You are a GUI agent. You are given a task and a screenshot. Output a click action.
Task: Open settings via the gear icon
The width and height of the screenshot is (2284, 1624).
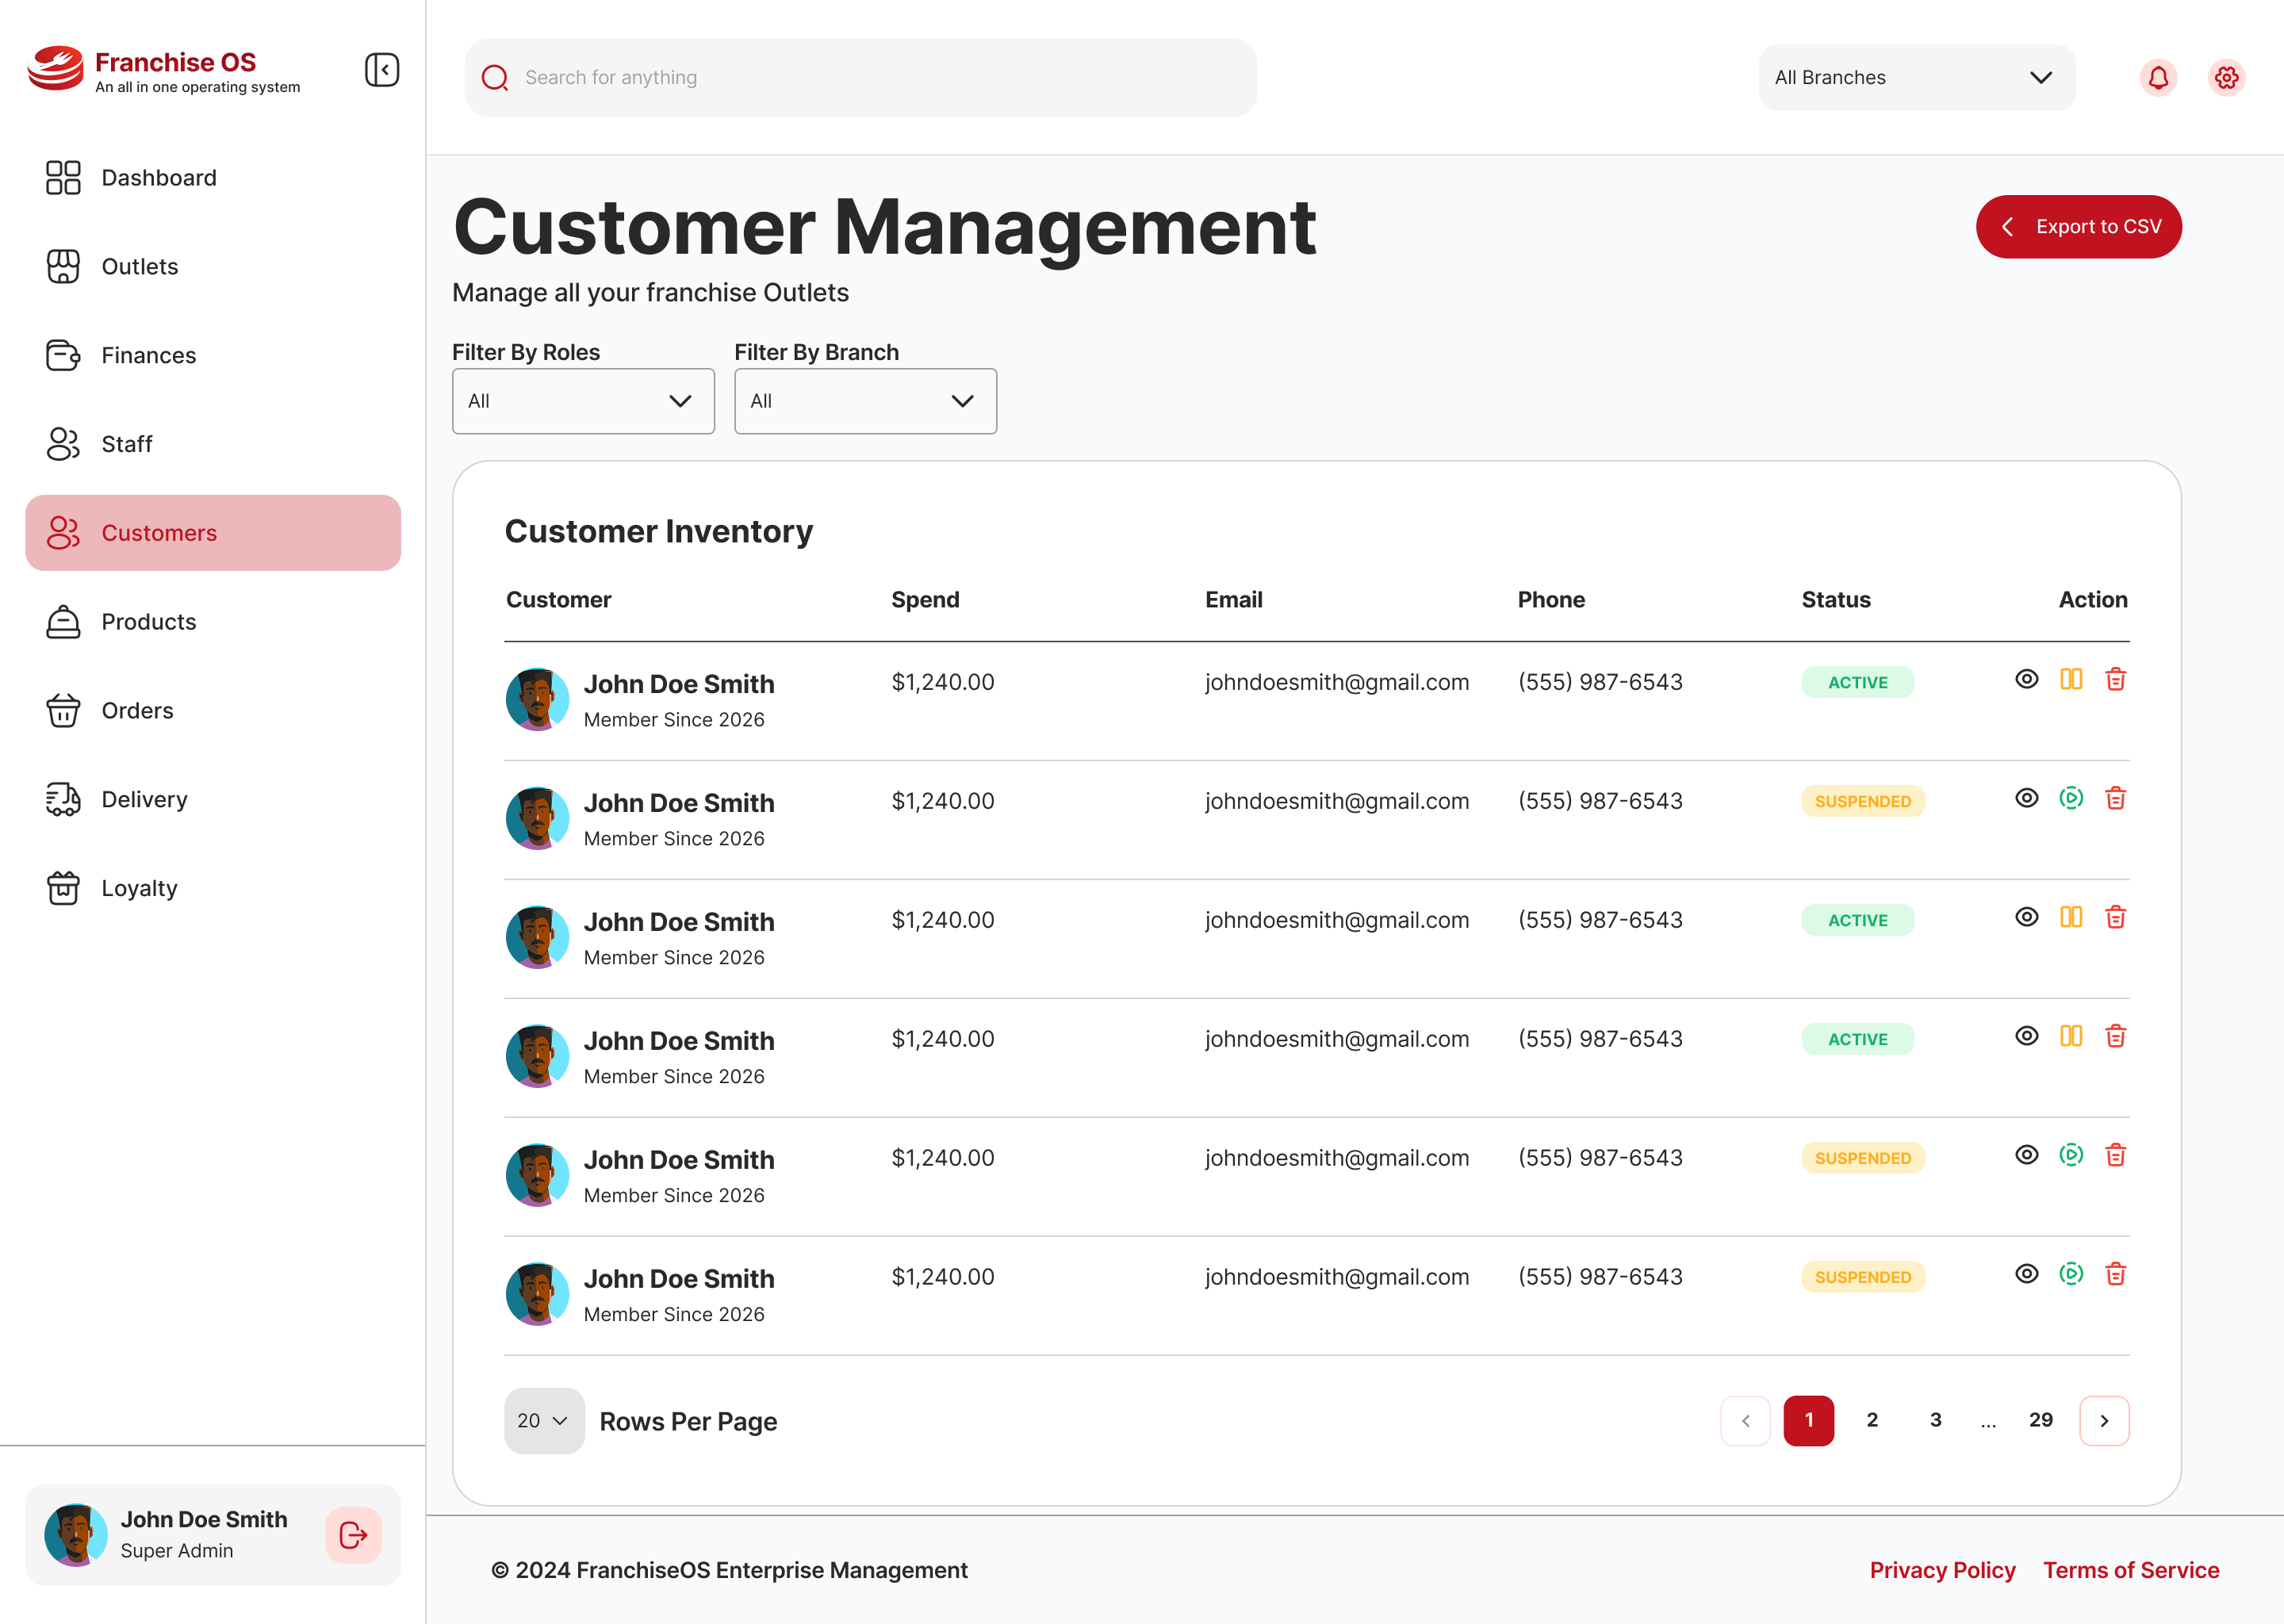(x=2226, y=77)
